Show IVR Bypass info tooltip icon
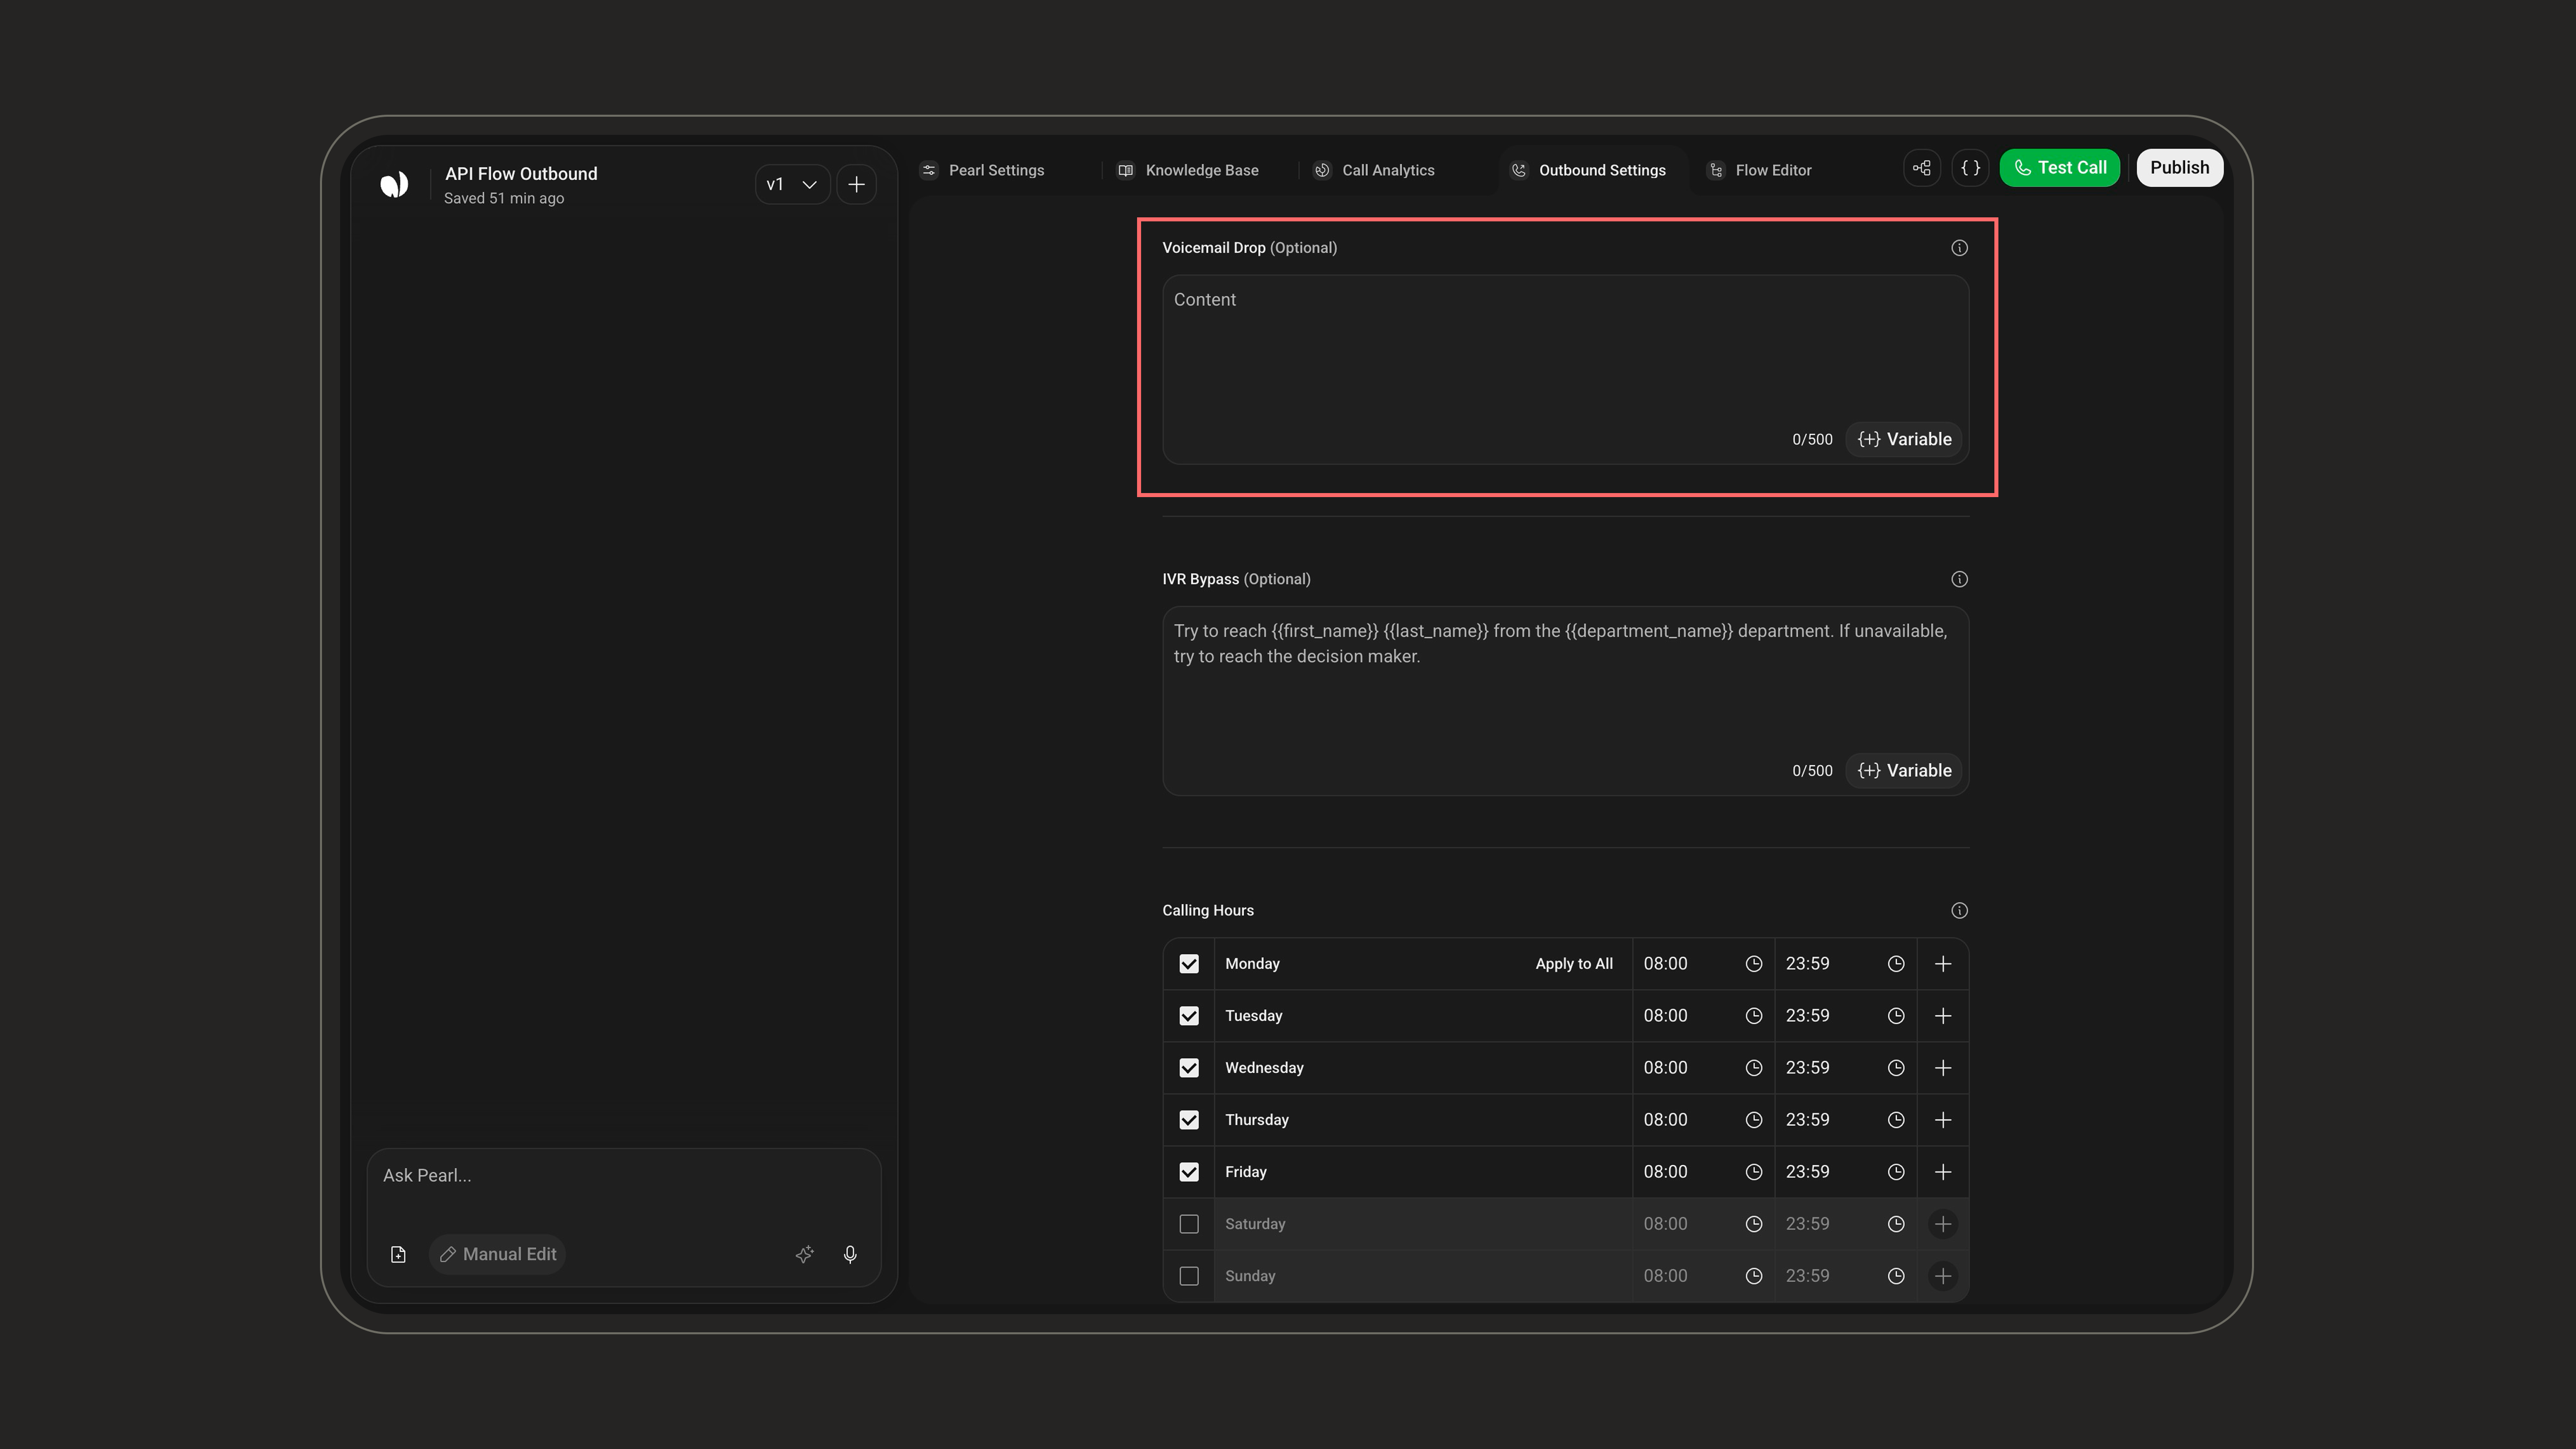 [x=1959, y=579]
